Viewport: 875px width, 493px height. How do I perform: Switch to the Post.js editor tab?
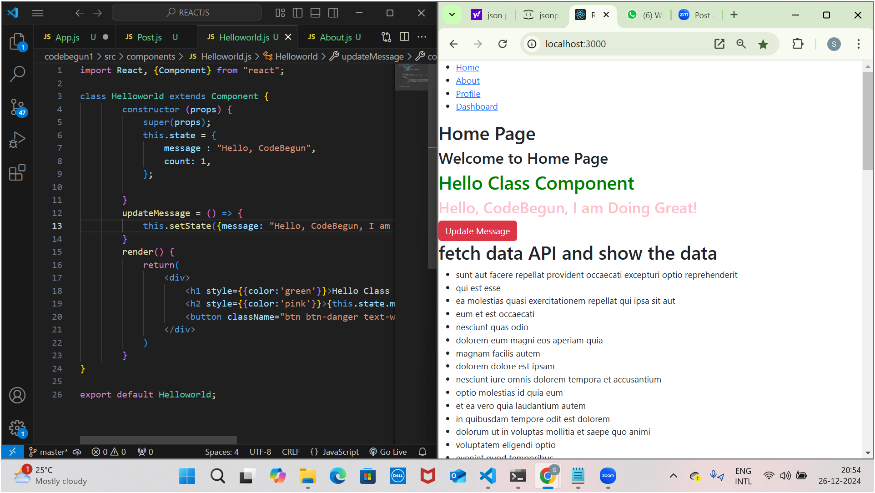click(x=149, y=37)
